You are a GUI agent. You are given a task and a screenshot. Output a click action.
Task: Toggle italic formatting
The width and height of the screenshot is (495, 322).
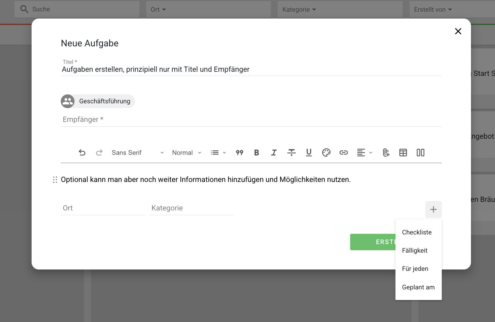tap(274, 152)
